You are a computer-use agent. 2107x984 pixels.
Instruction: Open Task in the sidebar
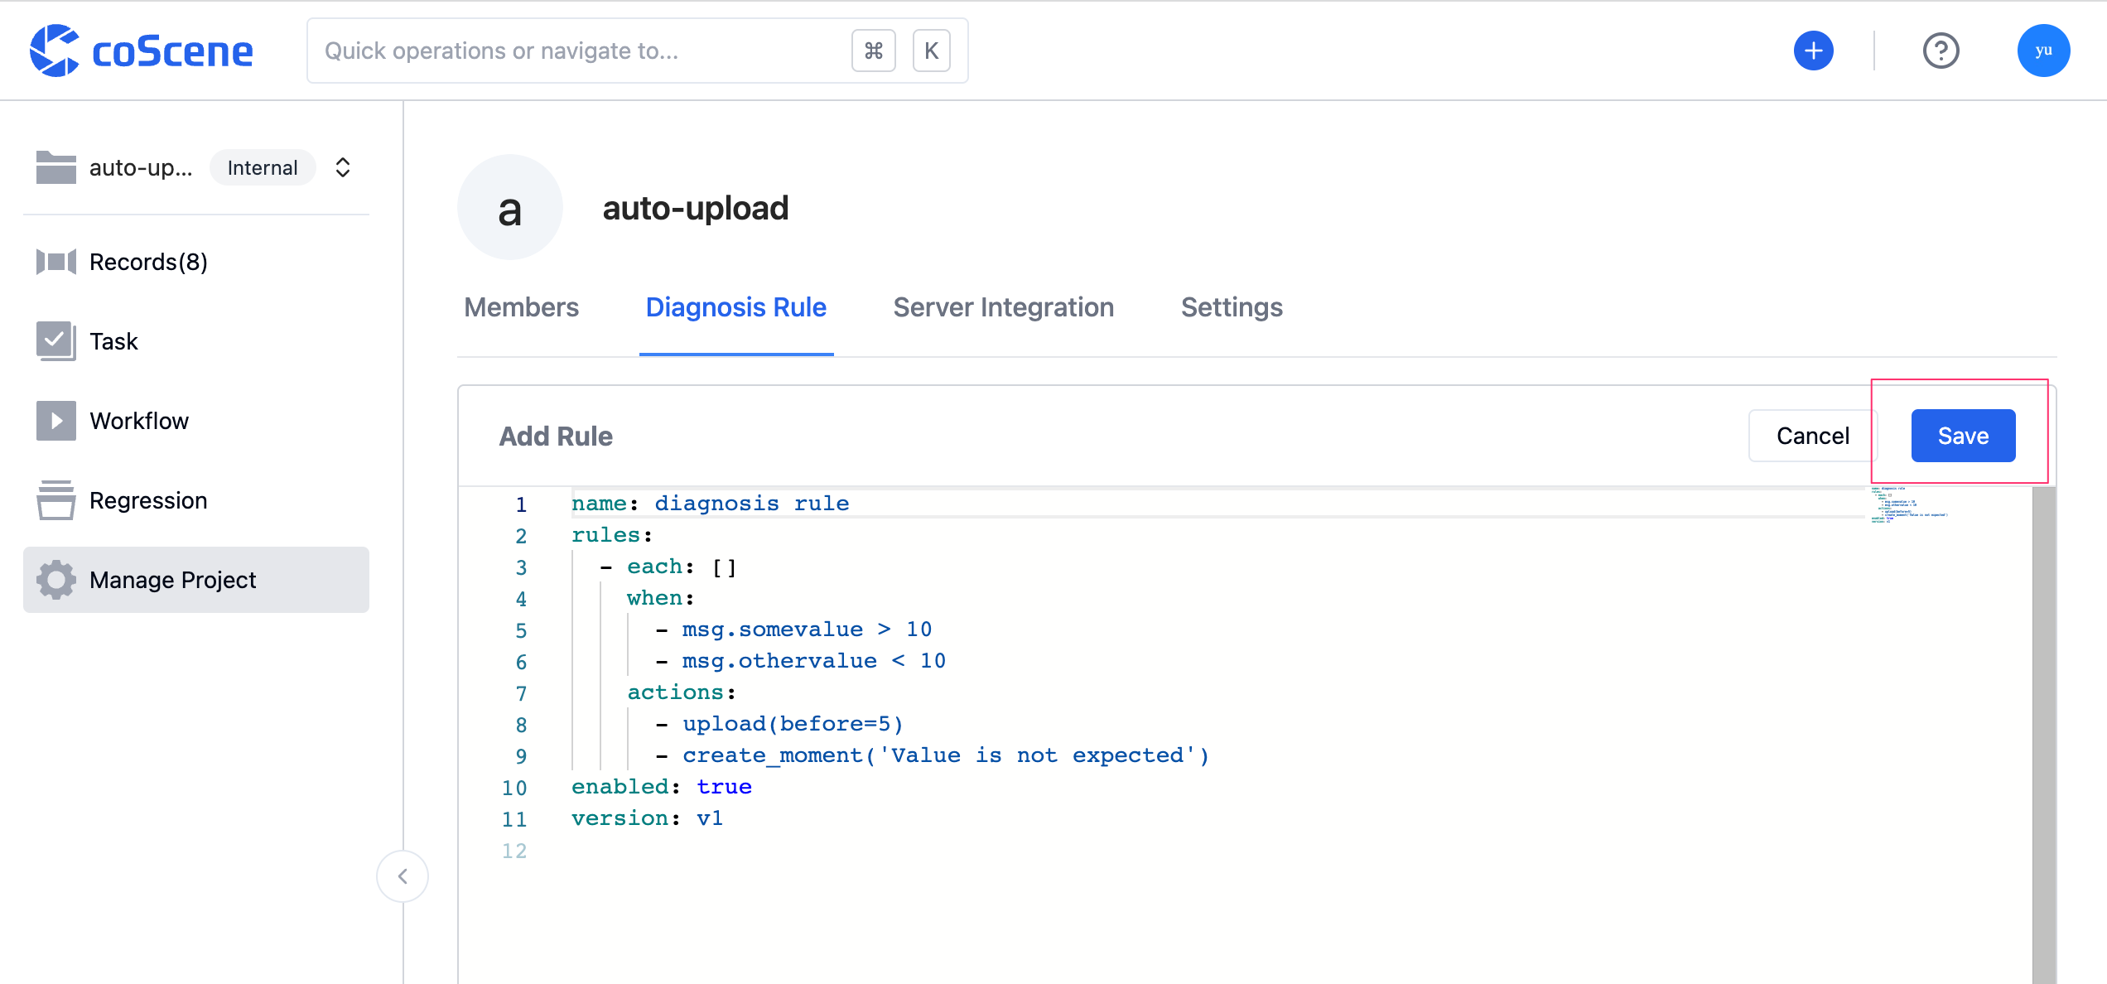196,341
